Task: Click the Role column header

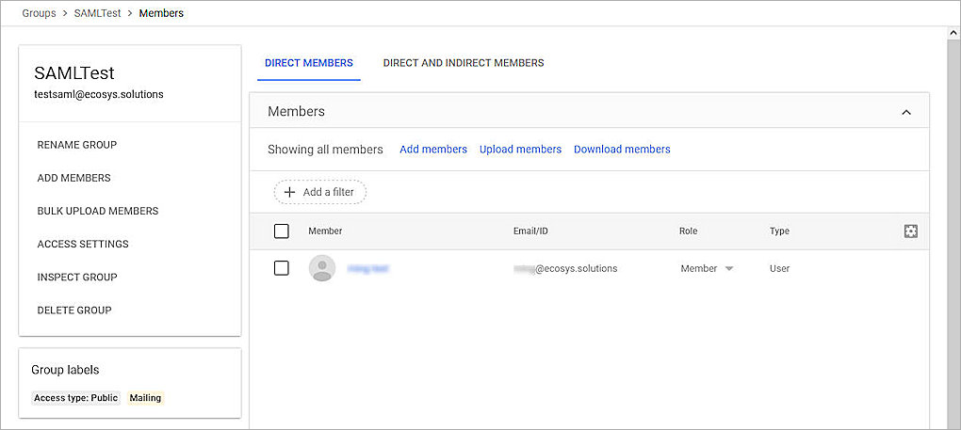Action: 689,231
